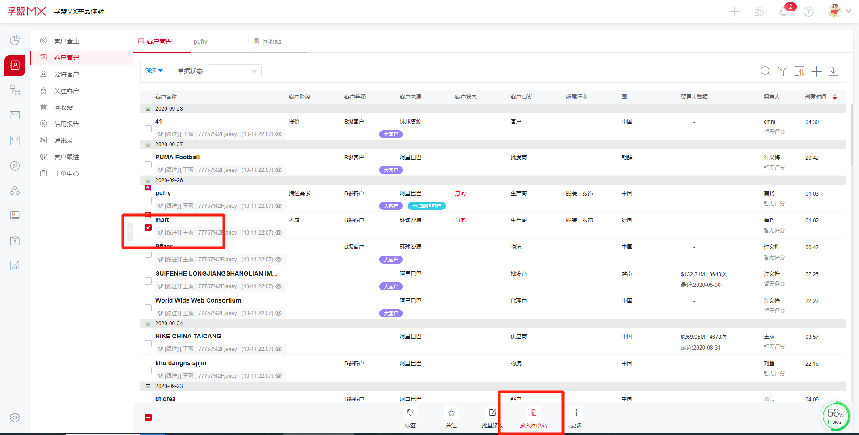Expand the 筛选 filter dropdown
This screenshot has width=859, height=435.
click(154, 71)
